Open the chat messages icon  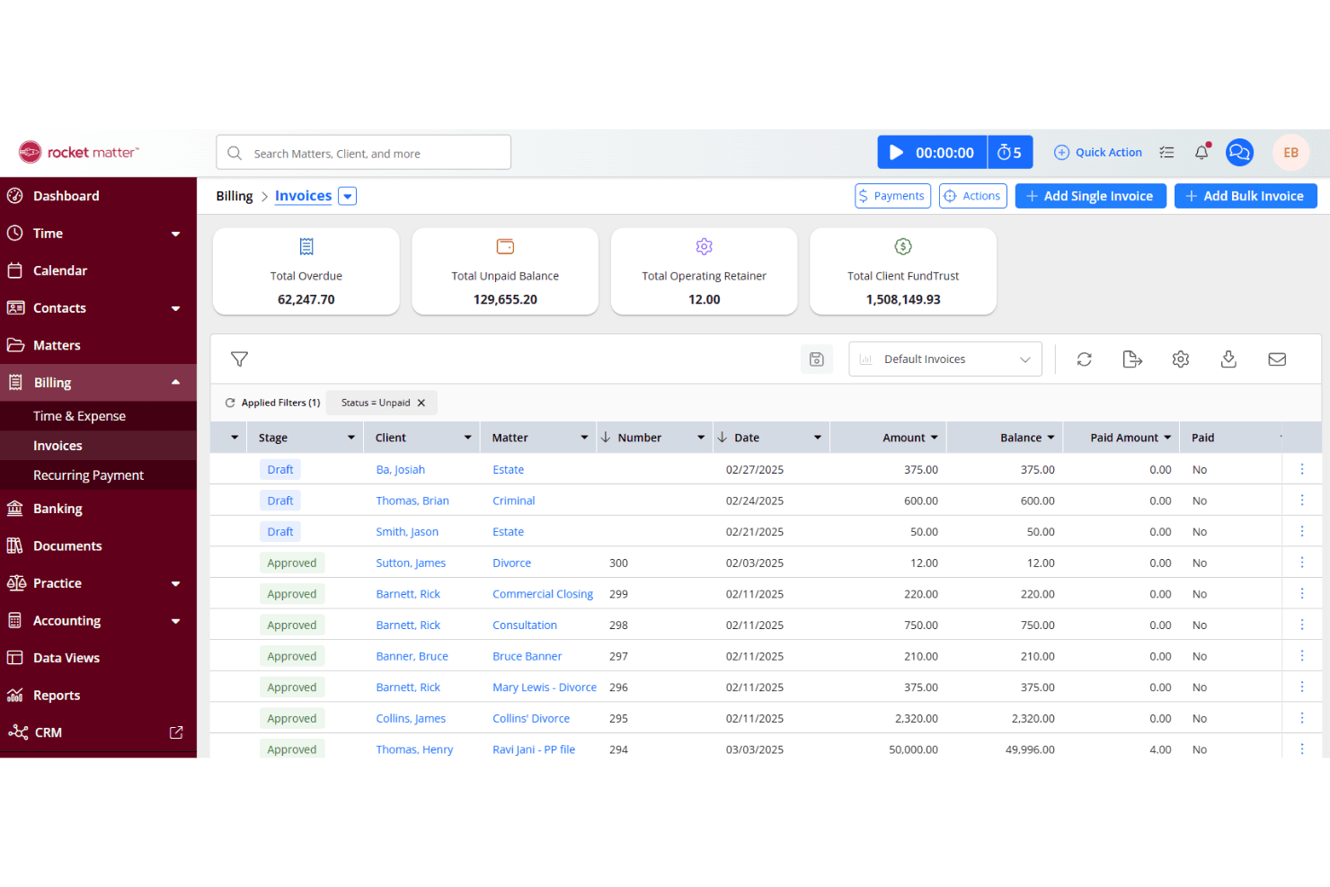coord(1239,152)
